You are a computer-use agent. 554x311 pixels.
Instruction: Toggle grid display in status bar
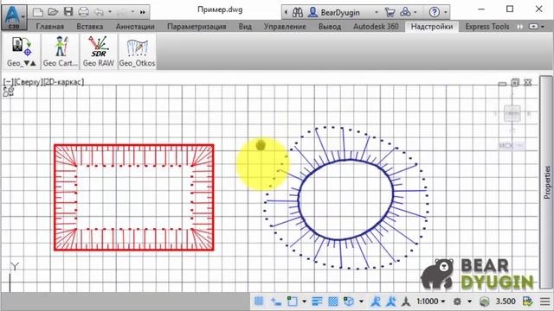259,301
